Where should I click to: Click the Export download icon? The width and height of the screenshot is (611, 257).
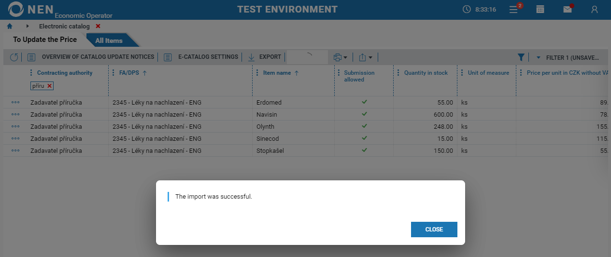click(251, 57)
